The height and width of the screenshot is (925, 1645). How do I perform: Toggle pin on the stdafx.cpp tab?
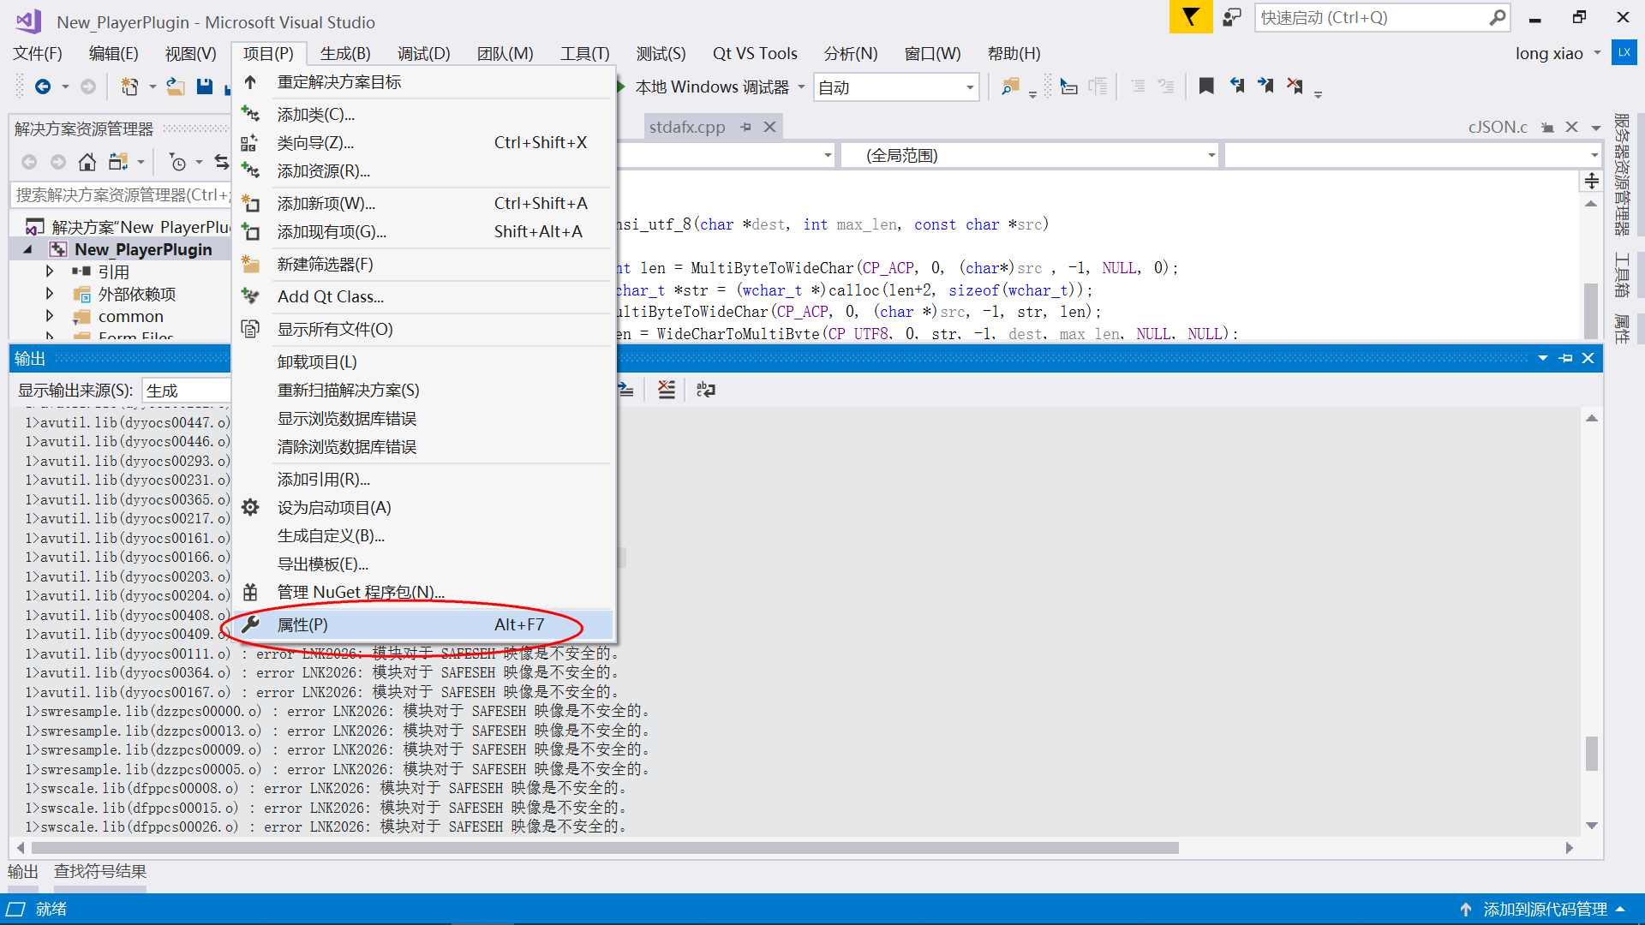746,127
